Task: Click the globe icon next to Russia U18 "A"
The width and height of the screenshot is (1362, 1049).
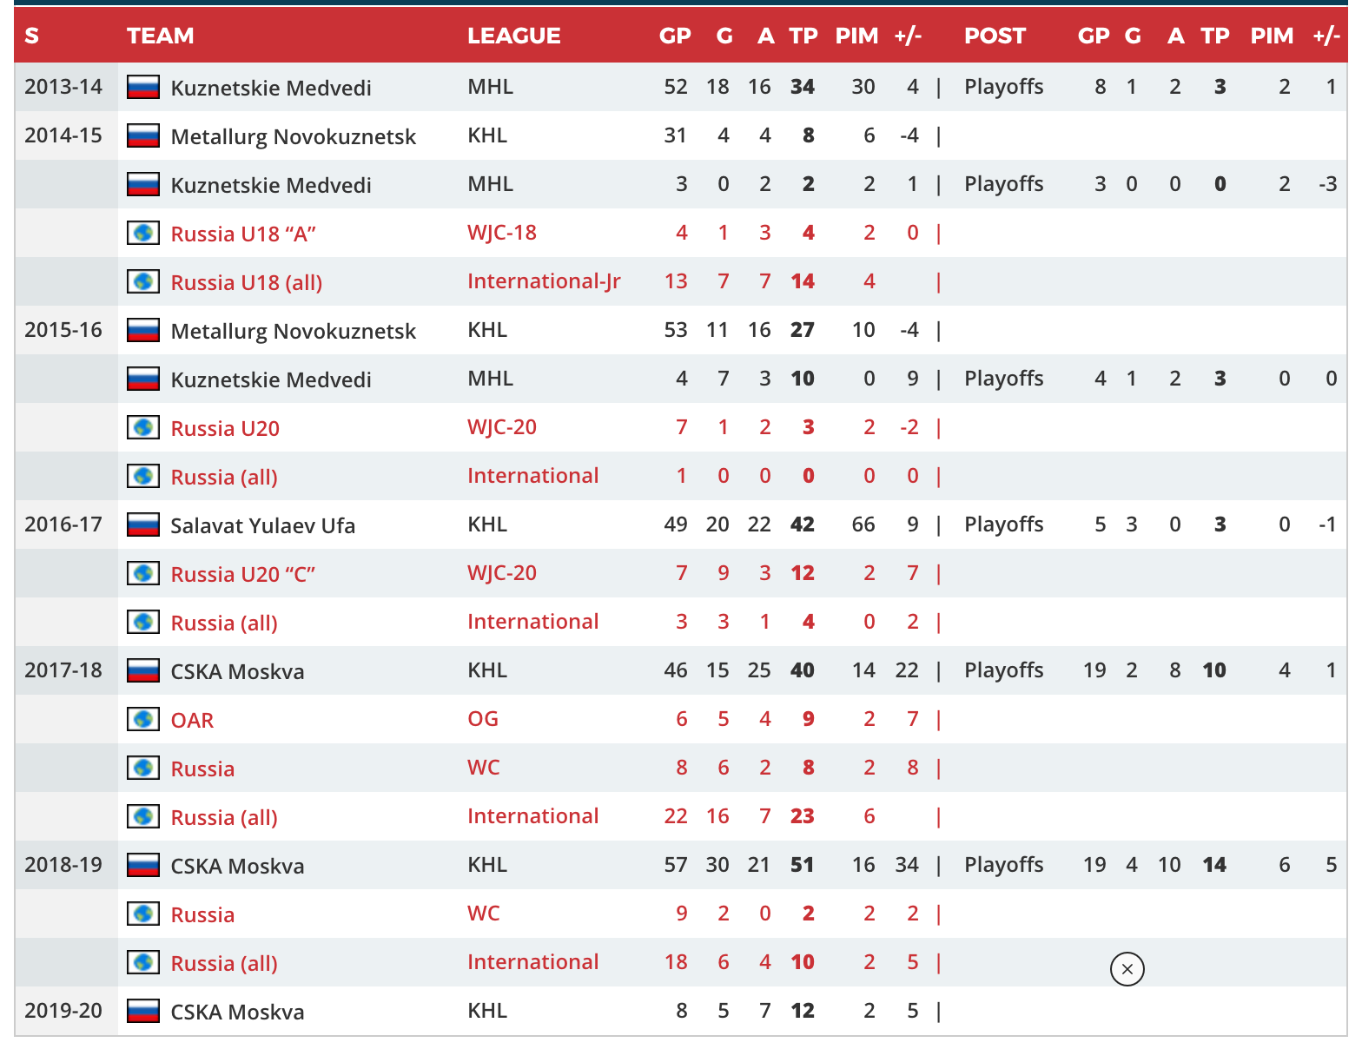Action: (142, 233)
